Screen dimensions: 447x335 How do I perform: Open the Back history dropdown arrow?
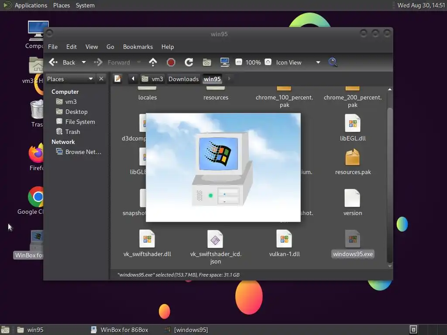tap(83, 62)
